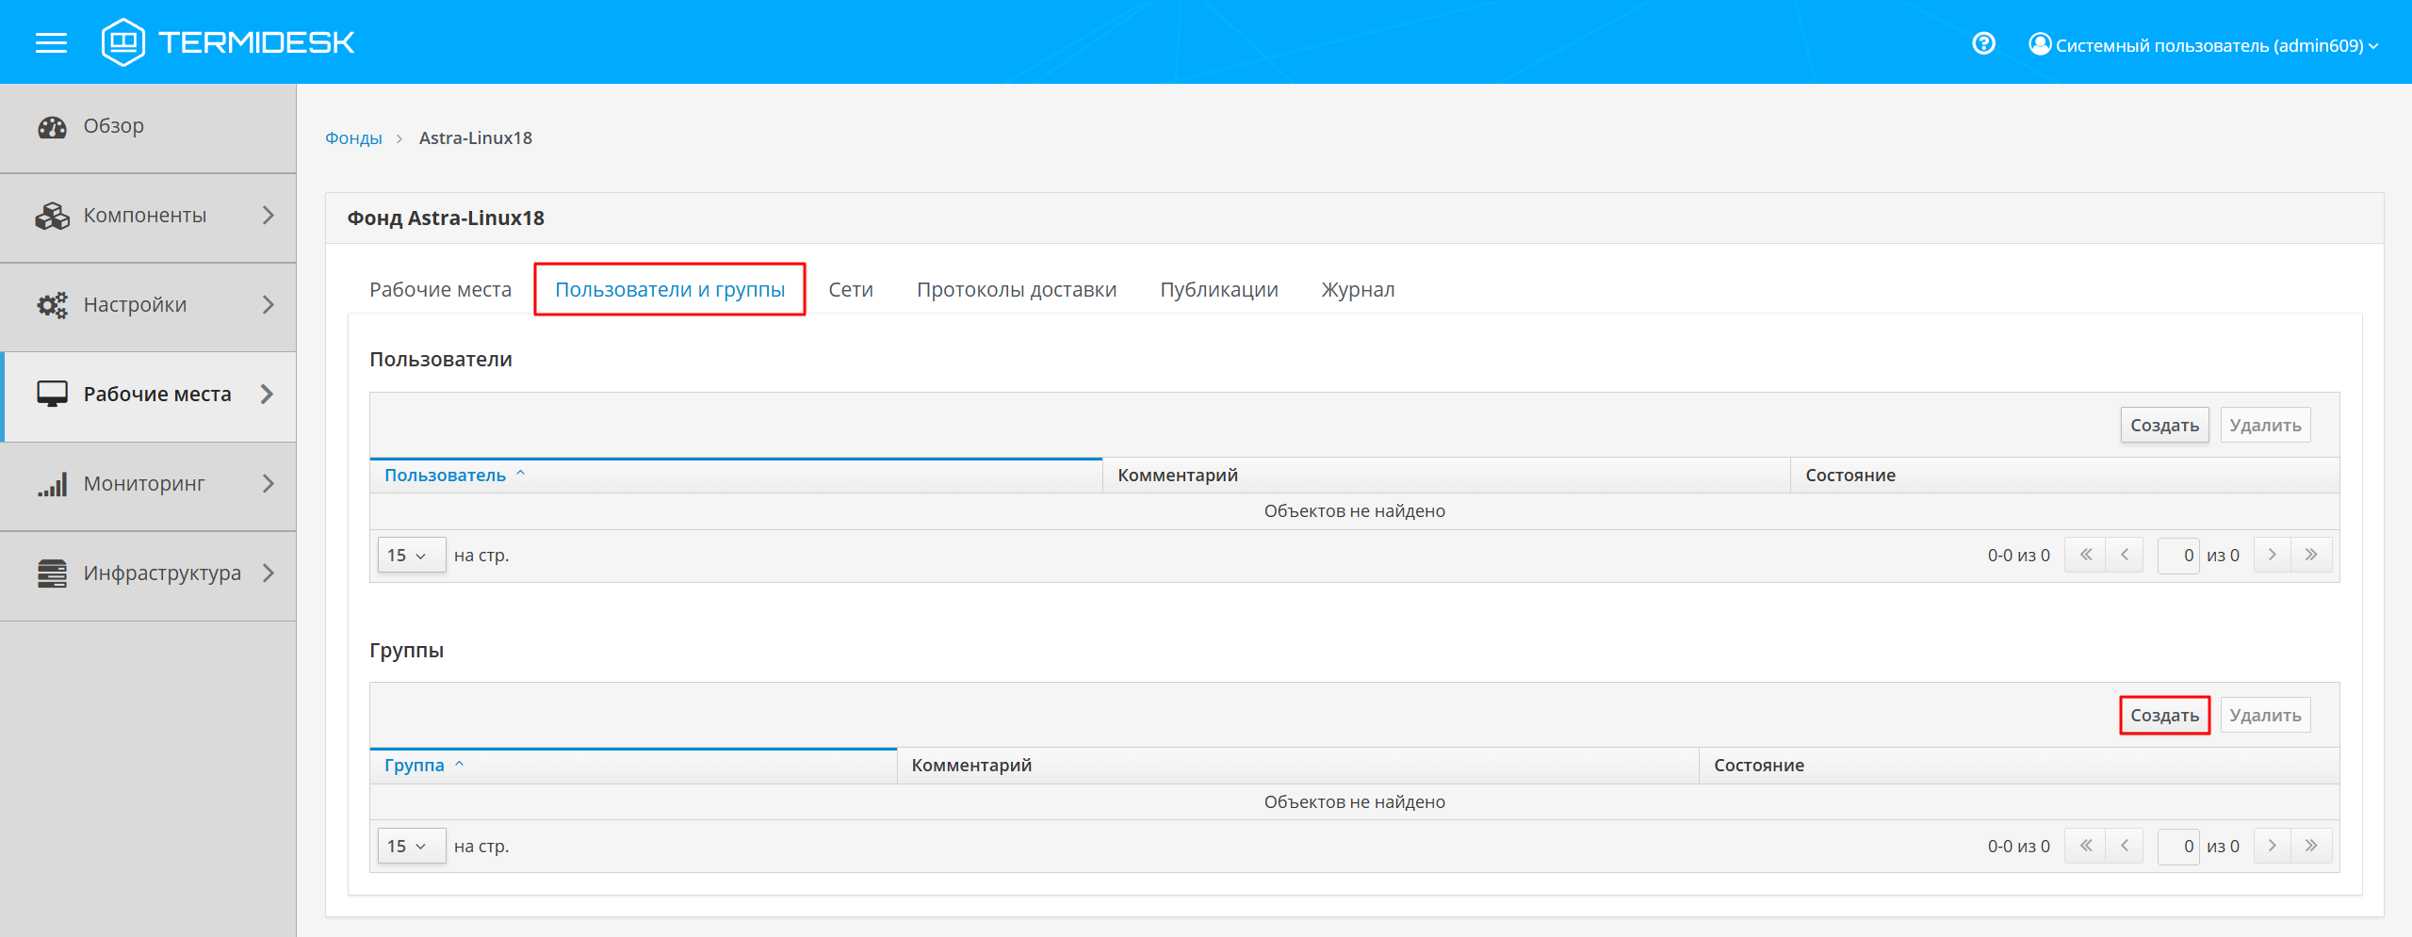Open rows-per-page dropdown in Пользователи table

tap(411, 556)
